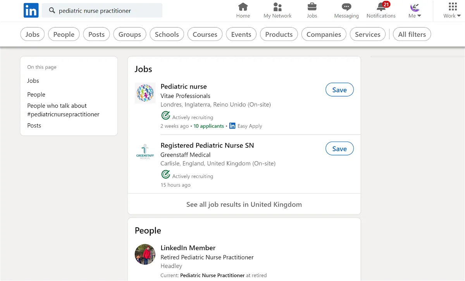Click the Greenstaff Medical company name
Image resolution: width=465 pixels, height=281 pixels.
click(186, 155)
